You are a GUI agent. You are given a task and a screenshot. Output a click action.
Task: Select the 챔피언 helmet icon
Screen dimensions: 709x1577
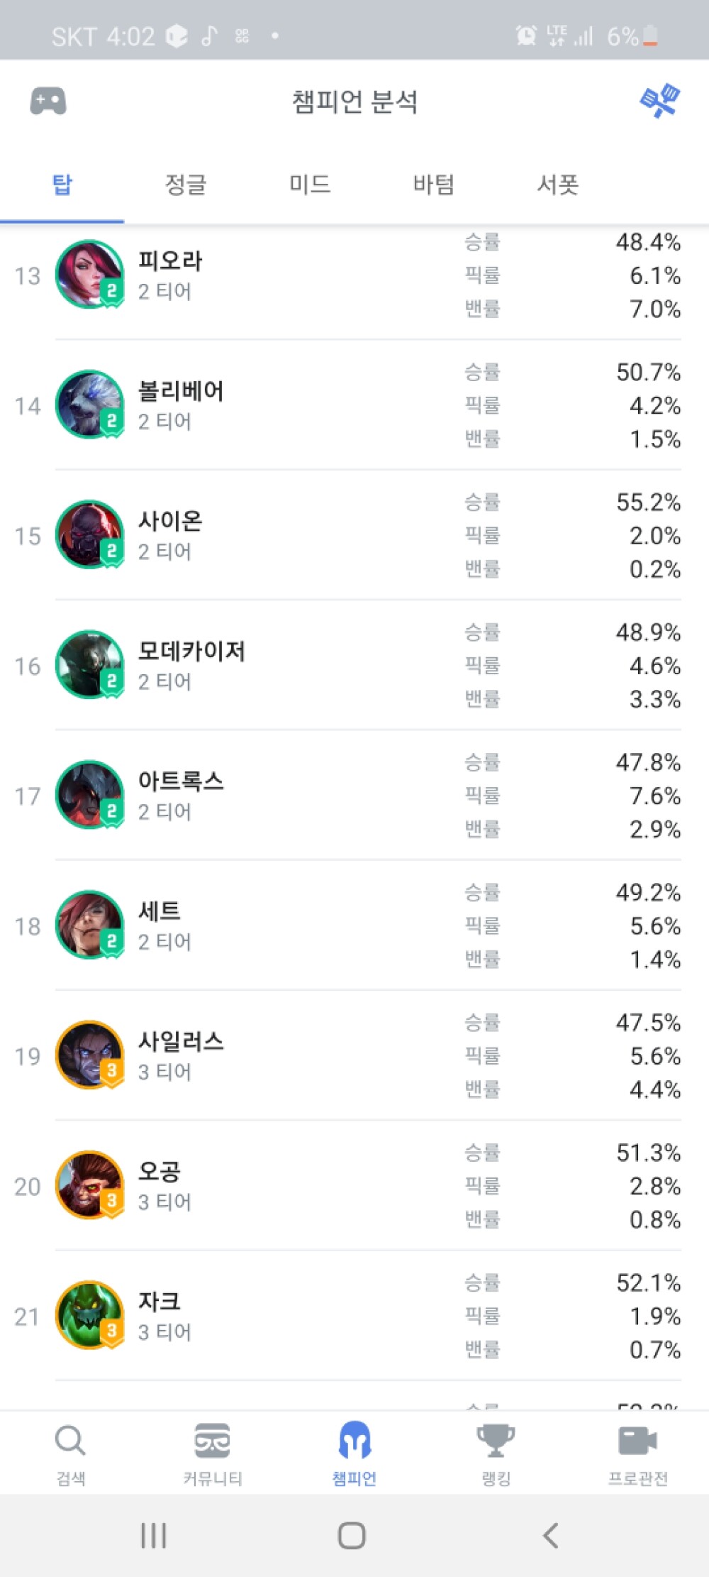tap(354, 1442)
